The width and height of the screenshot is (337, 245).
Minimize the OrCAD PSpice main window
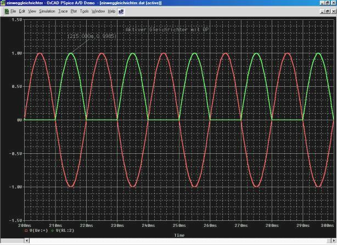pos(322,3)
